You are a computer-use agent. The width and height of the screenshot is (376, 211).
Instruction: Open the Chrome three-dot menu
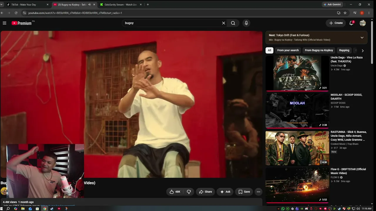(369, 13)
